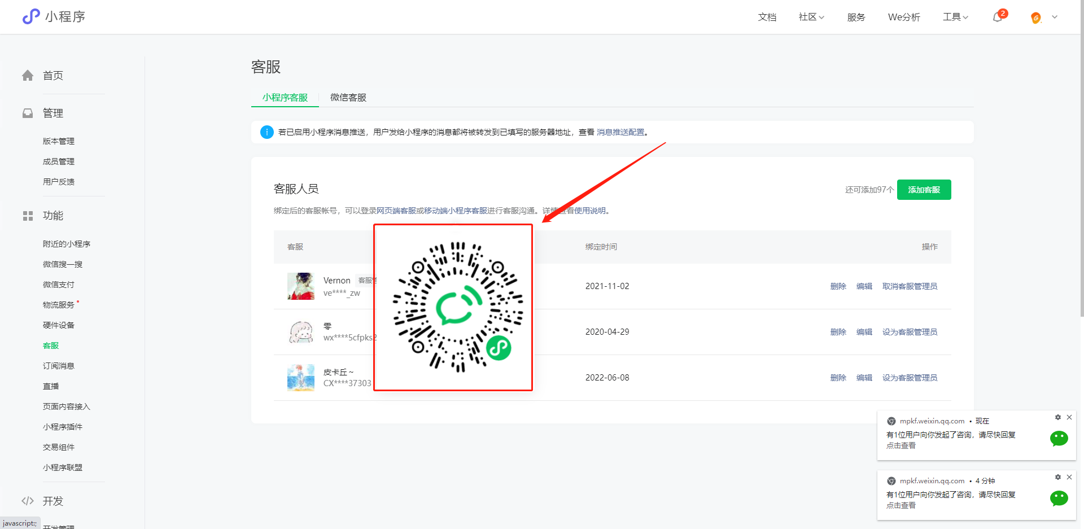Viewport: 1084px width, 529px height.
Task: Click the 首页 home icon
Action: [x=28, y=75]
